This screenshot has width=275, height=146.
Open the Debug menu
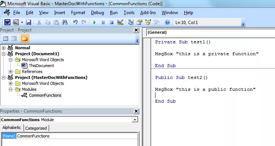click(x=97, y=13)
